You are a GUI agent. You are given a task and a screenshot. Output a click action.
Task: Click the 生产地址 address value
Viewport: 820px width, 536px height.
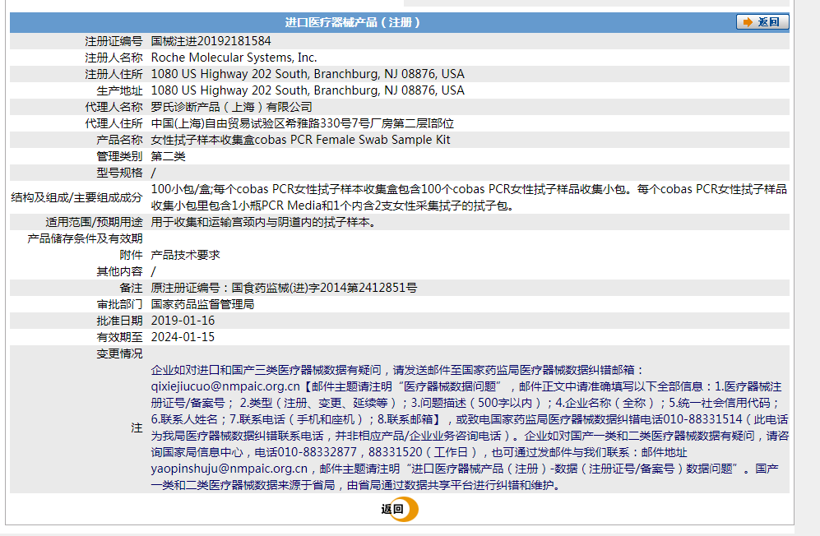point(308,90)
